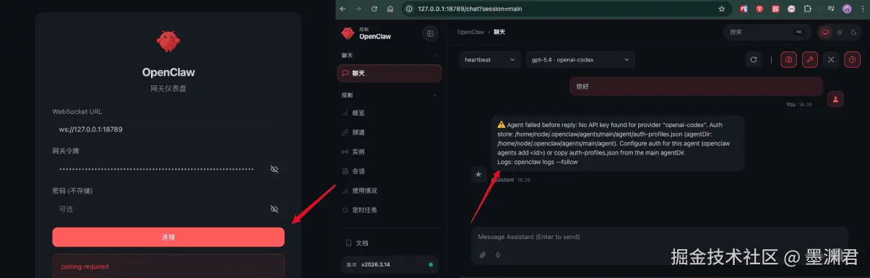This screenshot has height=278, width=870.
Task: Open the 文档 docs link
Action: 389,243
